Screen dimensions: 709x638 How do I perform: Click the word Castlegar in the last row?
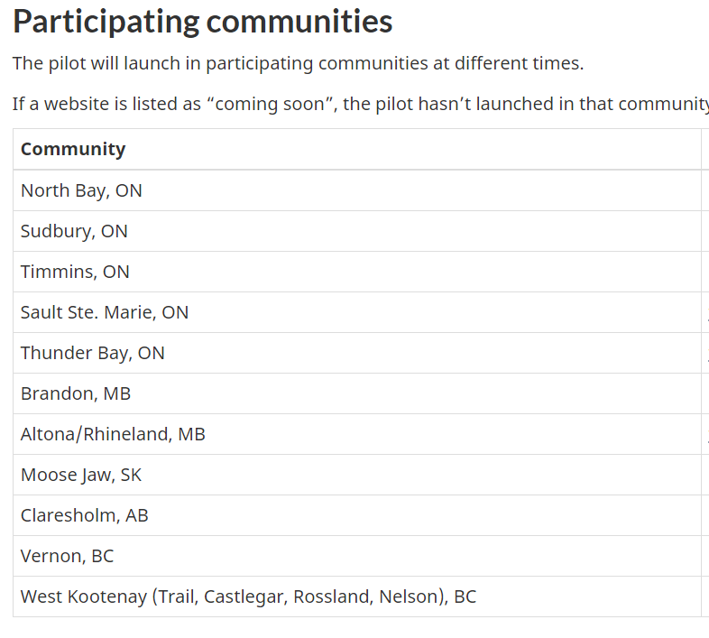point(245,596)
